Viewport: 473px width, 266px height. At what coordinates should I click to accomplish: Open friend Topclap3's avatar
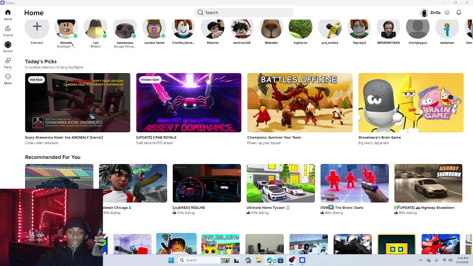click(x=359, y=29)
